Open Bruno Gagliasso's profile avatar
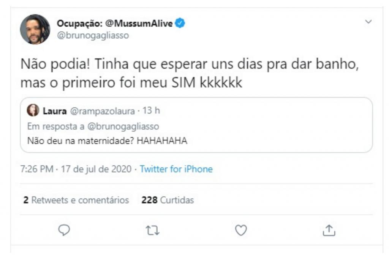 point(35,30)
